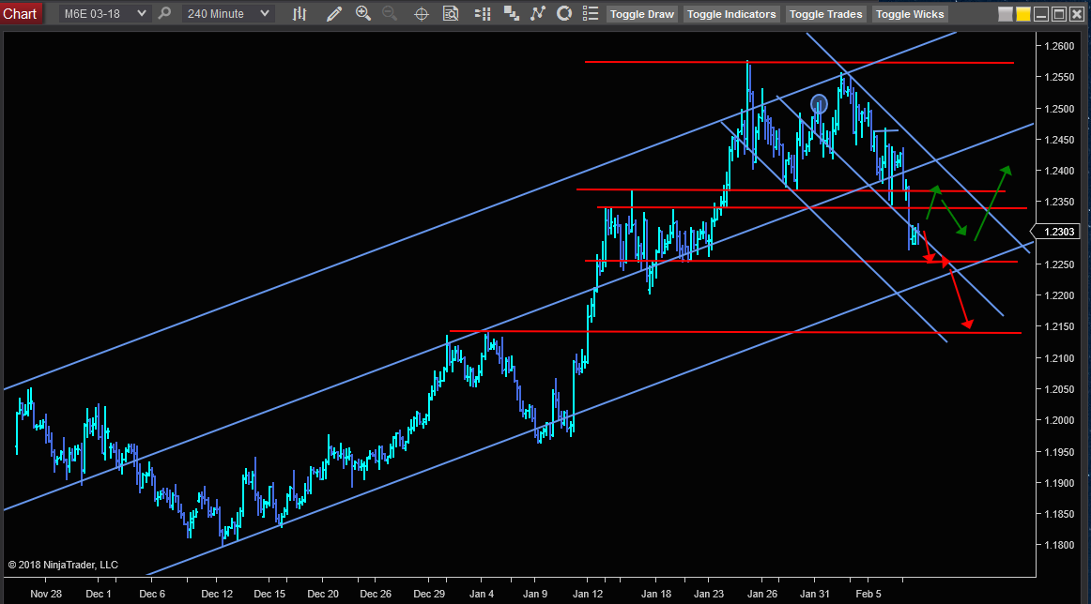
Task: Click the overlapping squares data series icon
Action: click(x=512, y=14)
